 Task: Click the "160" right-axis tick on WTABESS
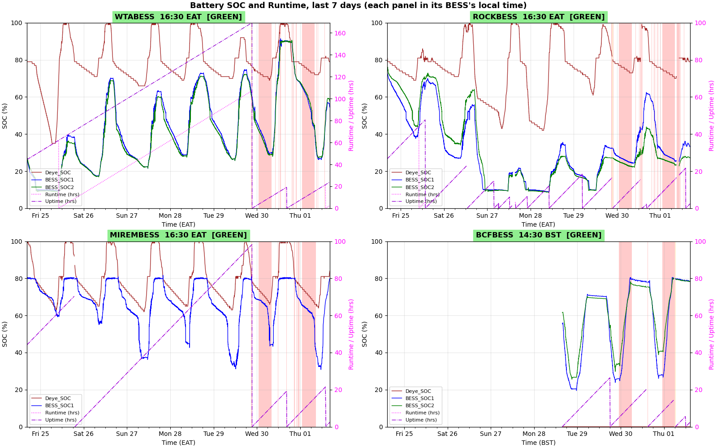pyautogui.click(x=340, y=33)
